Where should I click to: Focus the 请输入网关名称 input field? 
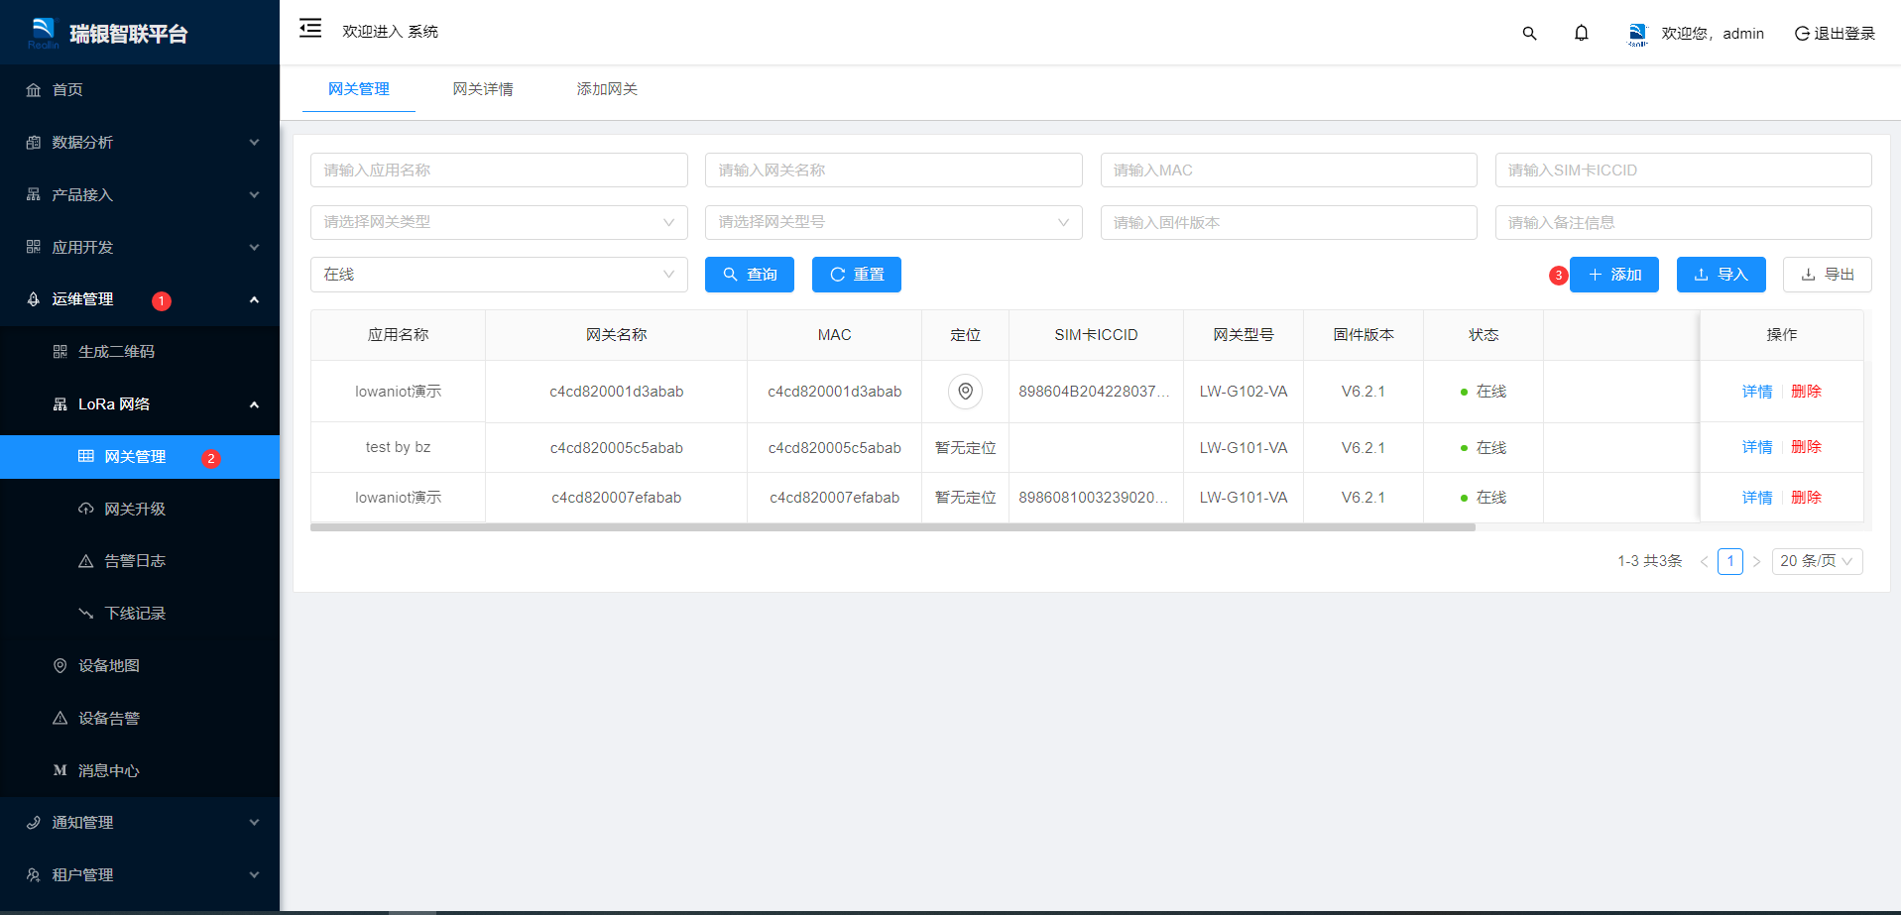[x=893, y=171]
